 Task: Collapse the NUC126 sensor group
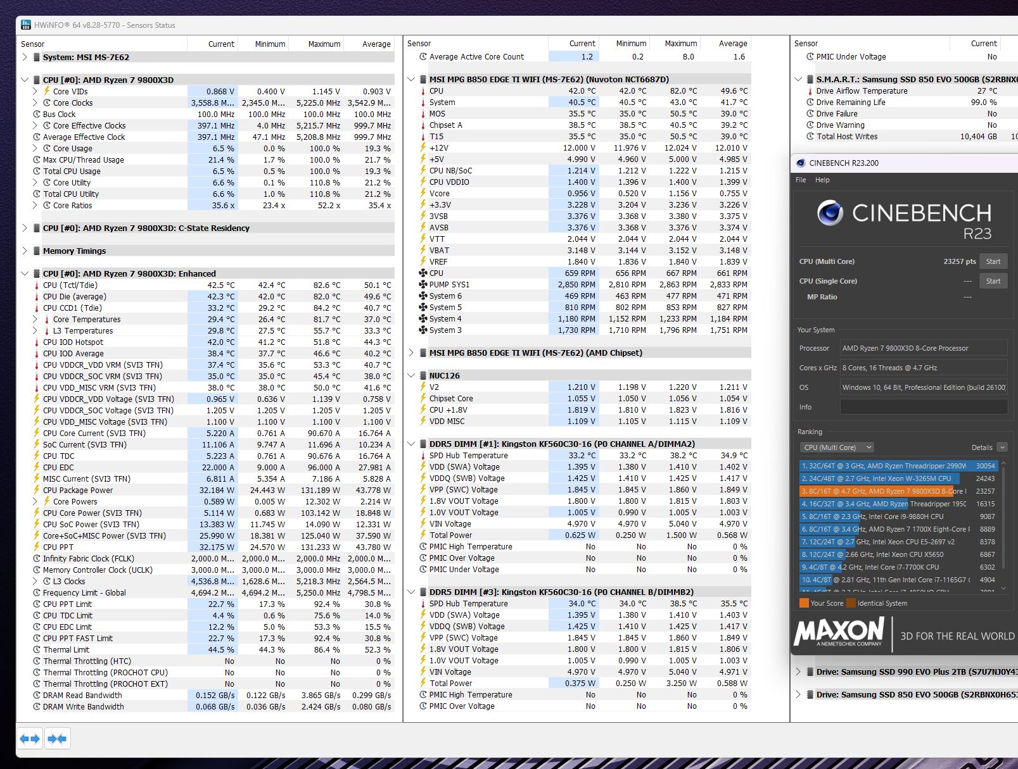tap(411, 375)
